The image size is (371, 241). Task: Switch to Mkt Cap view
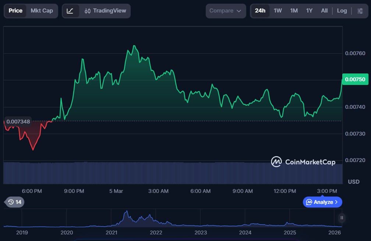coord(42,11)
